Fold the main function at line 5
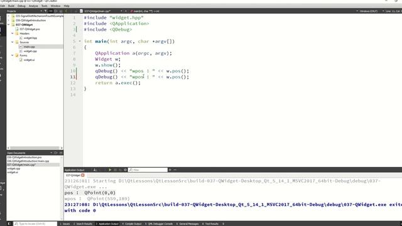 [x=80, y=41]
